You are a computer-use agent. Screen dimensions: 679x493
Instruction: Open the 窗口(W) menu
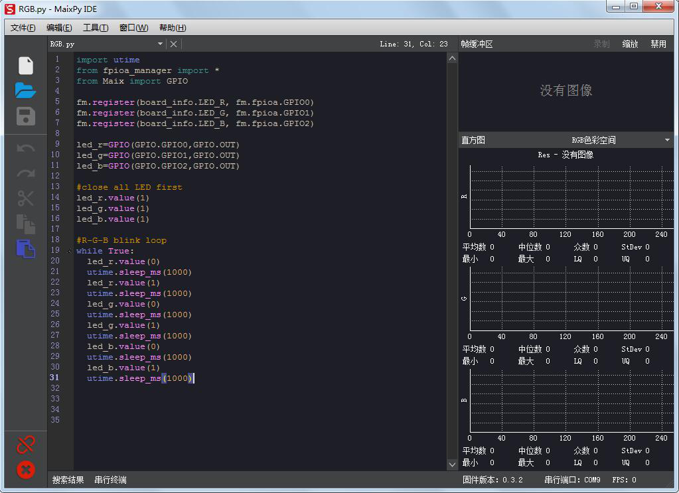coord(133,28)
